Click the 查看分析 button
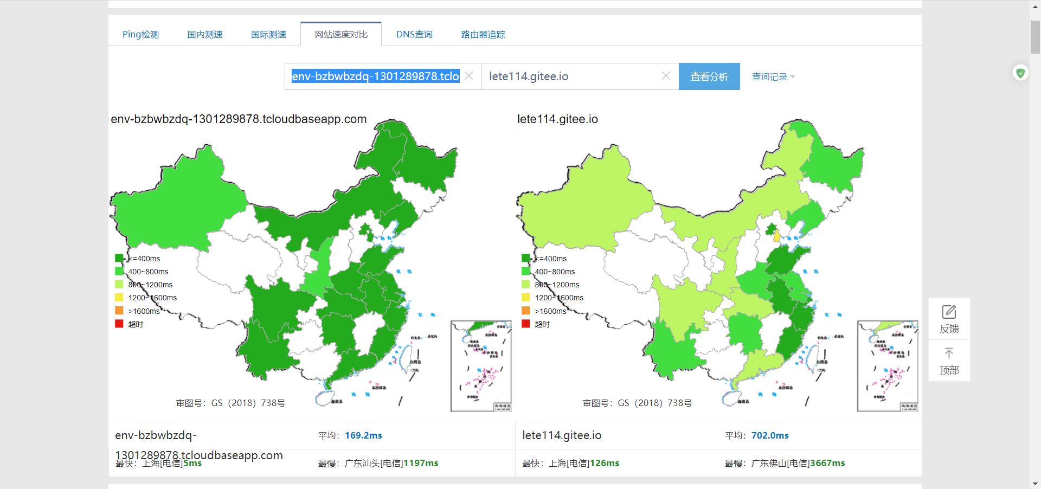The width and height of the screenshot is (1041, 489). click(x=709, y=77)
